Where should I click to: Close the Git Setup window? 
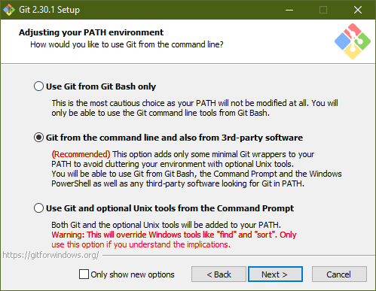point(358,10)
